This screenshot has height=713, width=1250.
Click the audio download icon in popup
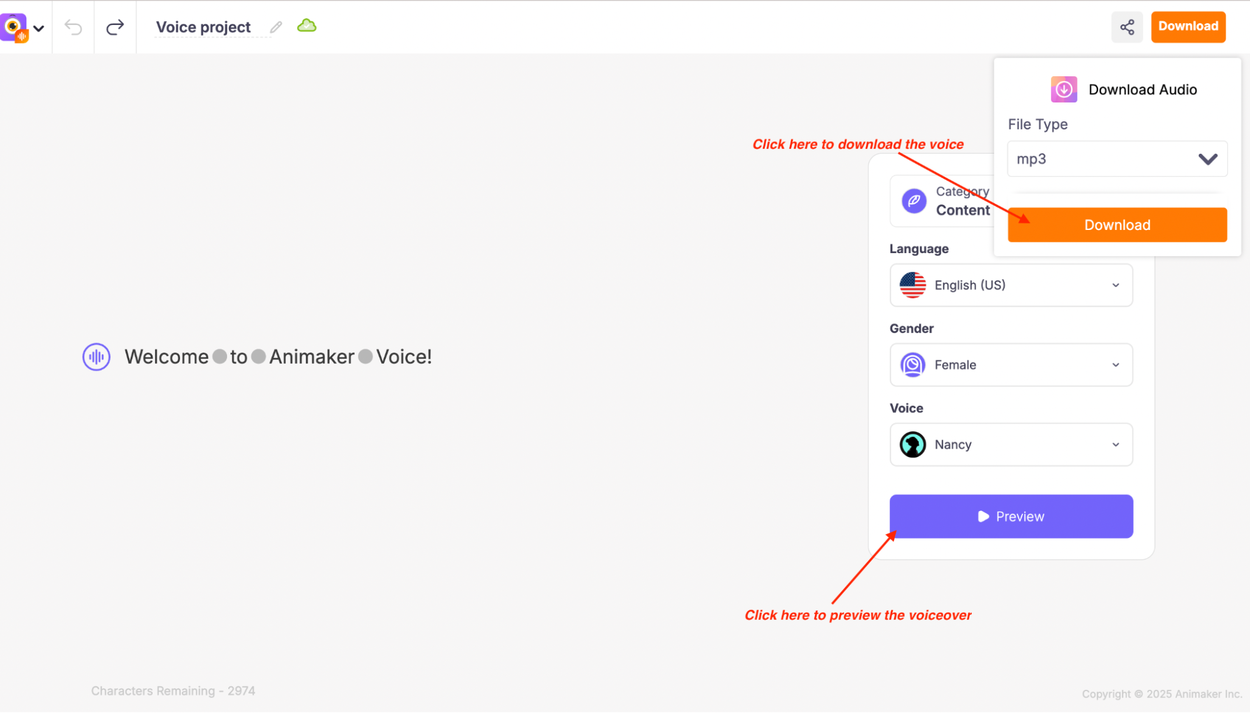[1064, 88]
